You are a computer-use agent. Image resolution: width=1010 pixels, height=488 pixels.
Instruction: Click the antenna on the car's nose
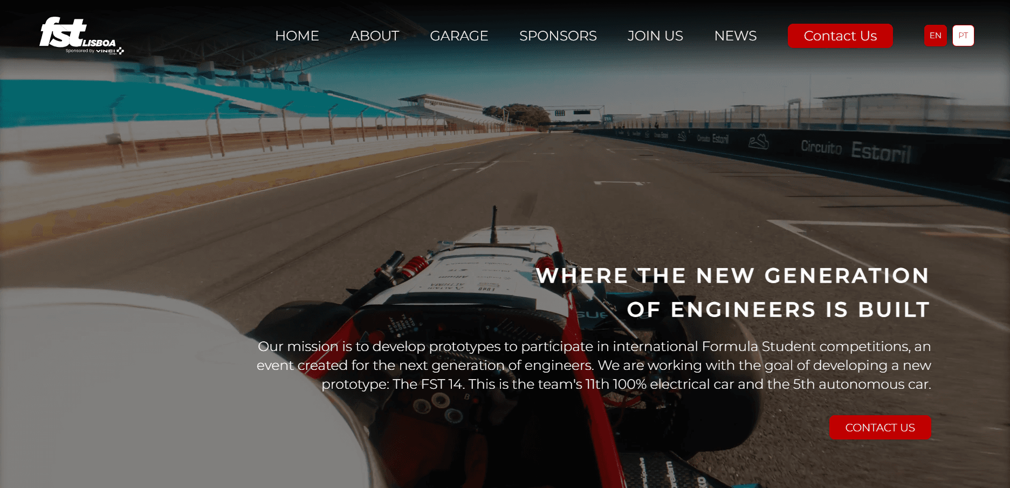pyautogui.click(x=493, y=224)
